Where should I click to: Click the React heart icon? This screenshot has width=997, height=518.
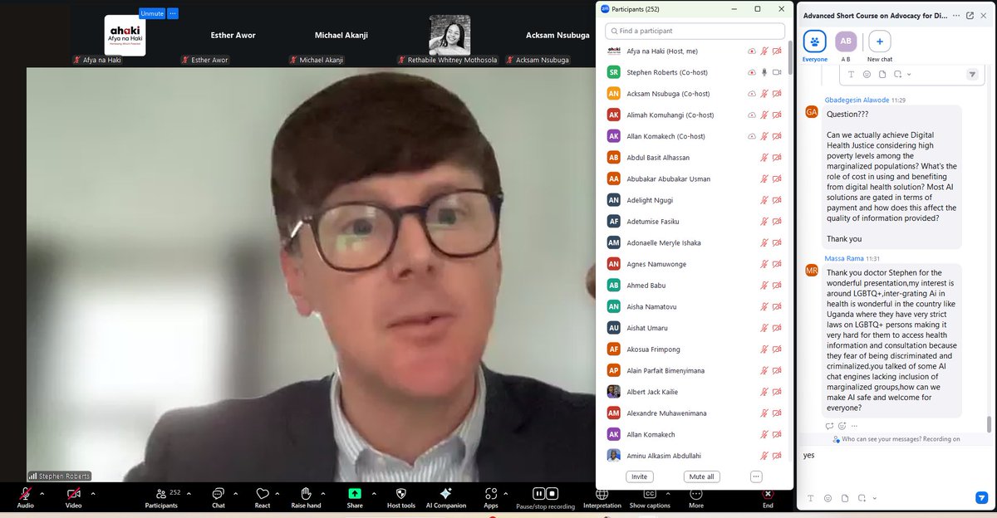point(263,493)
